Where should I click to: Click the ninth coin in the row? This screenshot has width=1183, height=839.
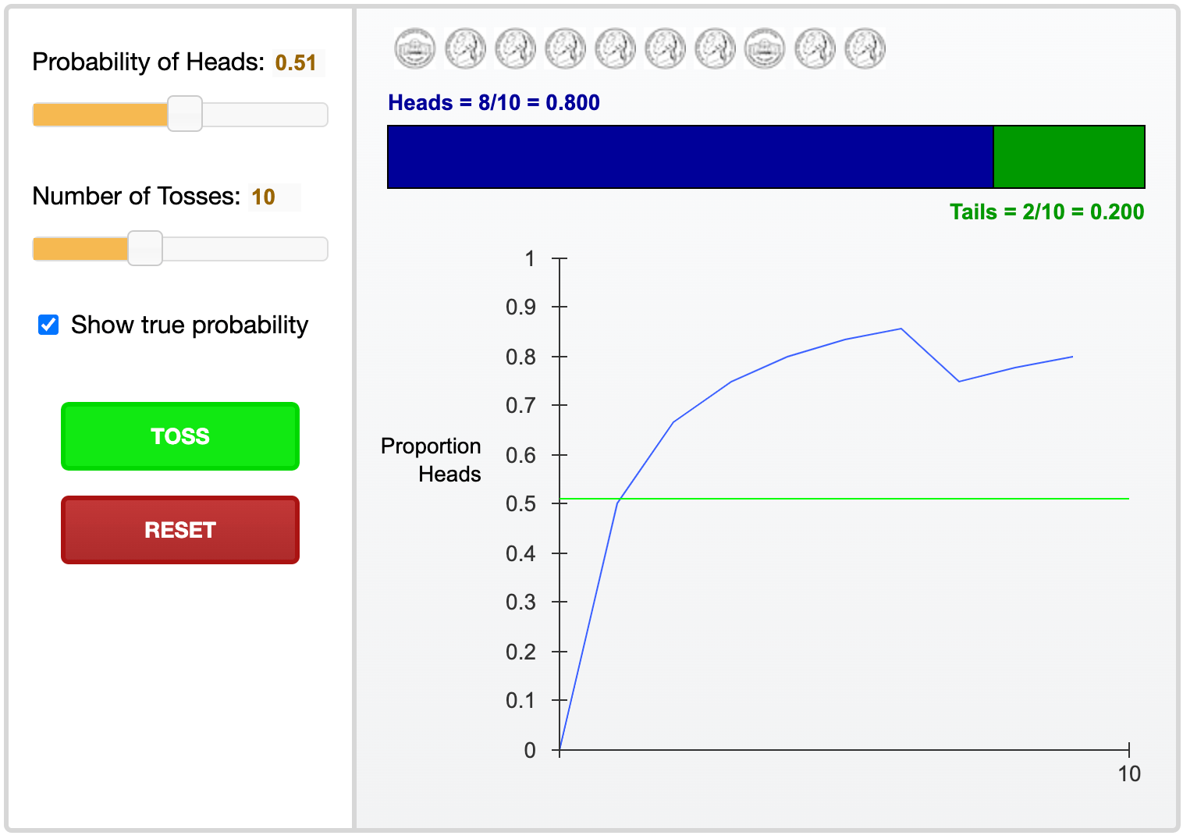pos(815,48)
